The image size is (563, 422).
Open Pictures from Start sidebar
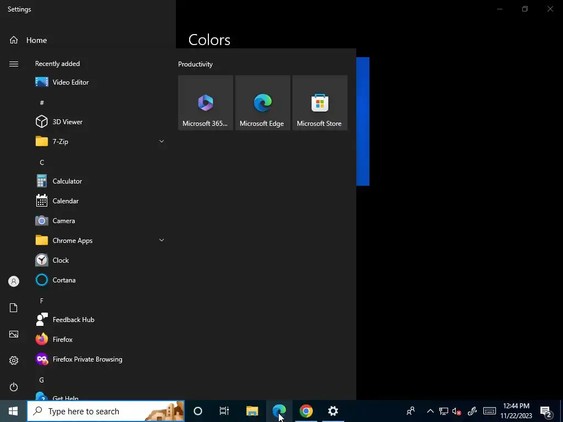pyautogui.click(x=14, y=334)
